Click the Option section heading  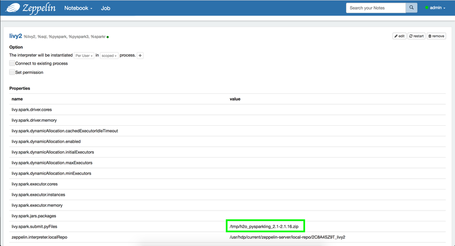coord(16,47)
